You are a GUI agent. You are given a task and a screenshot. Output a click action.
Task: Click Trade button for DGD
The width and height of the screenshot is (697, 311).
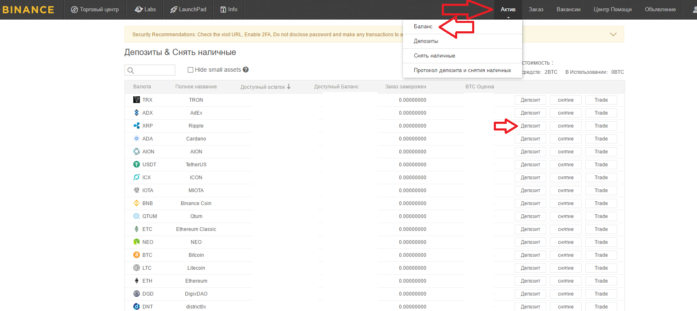(601, 294)
